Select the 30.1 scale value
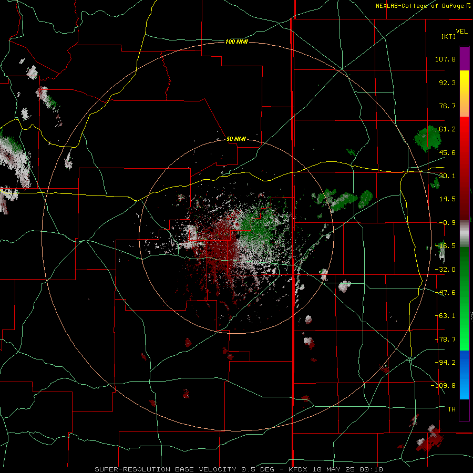Viewport: 473px width, 473px height. tap(447, 176)
